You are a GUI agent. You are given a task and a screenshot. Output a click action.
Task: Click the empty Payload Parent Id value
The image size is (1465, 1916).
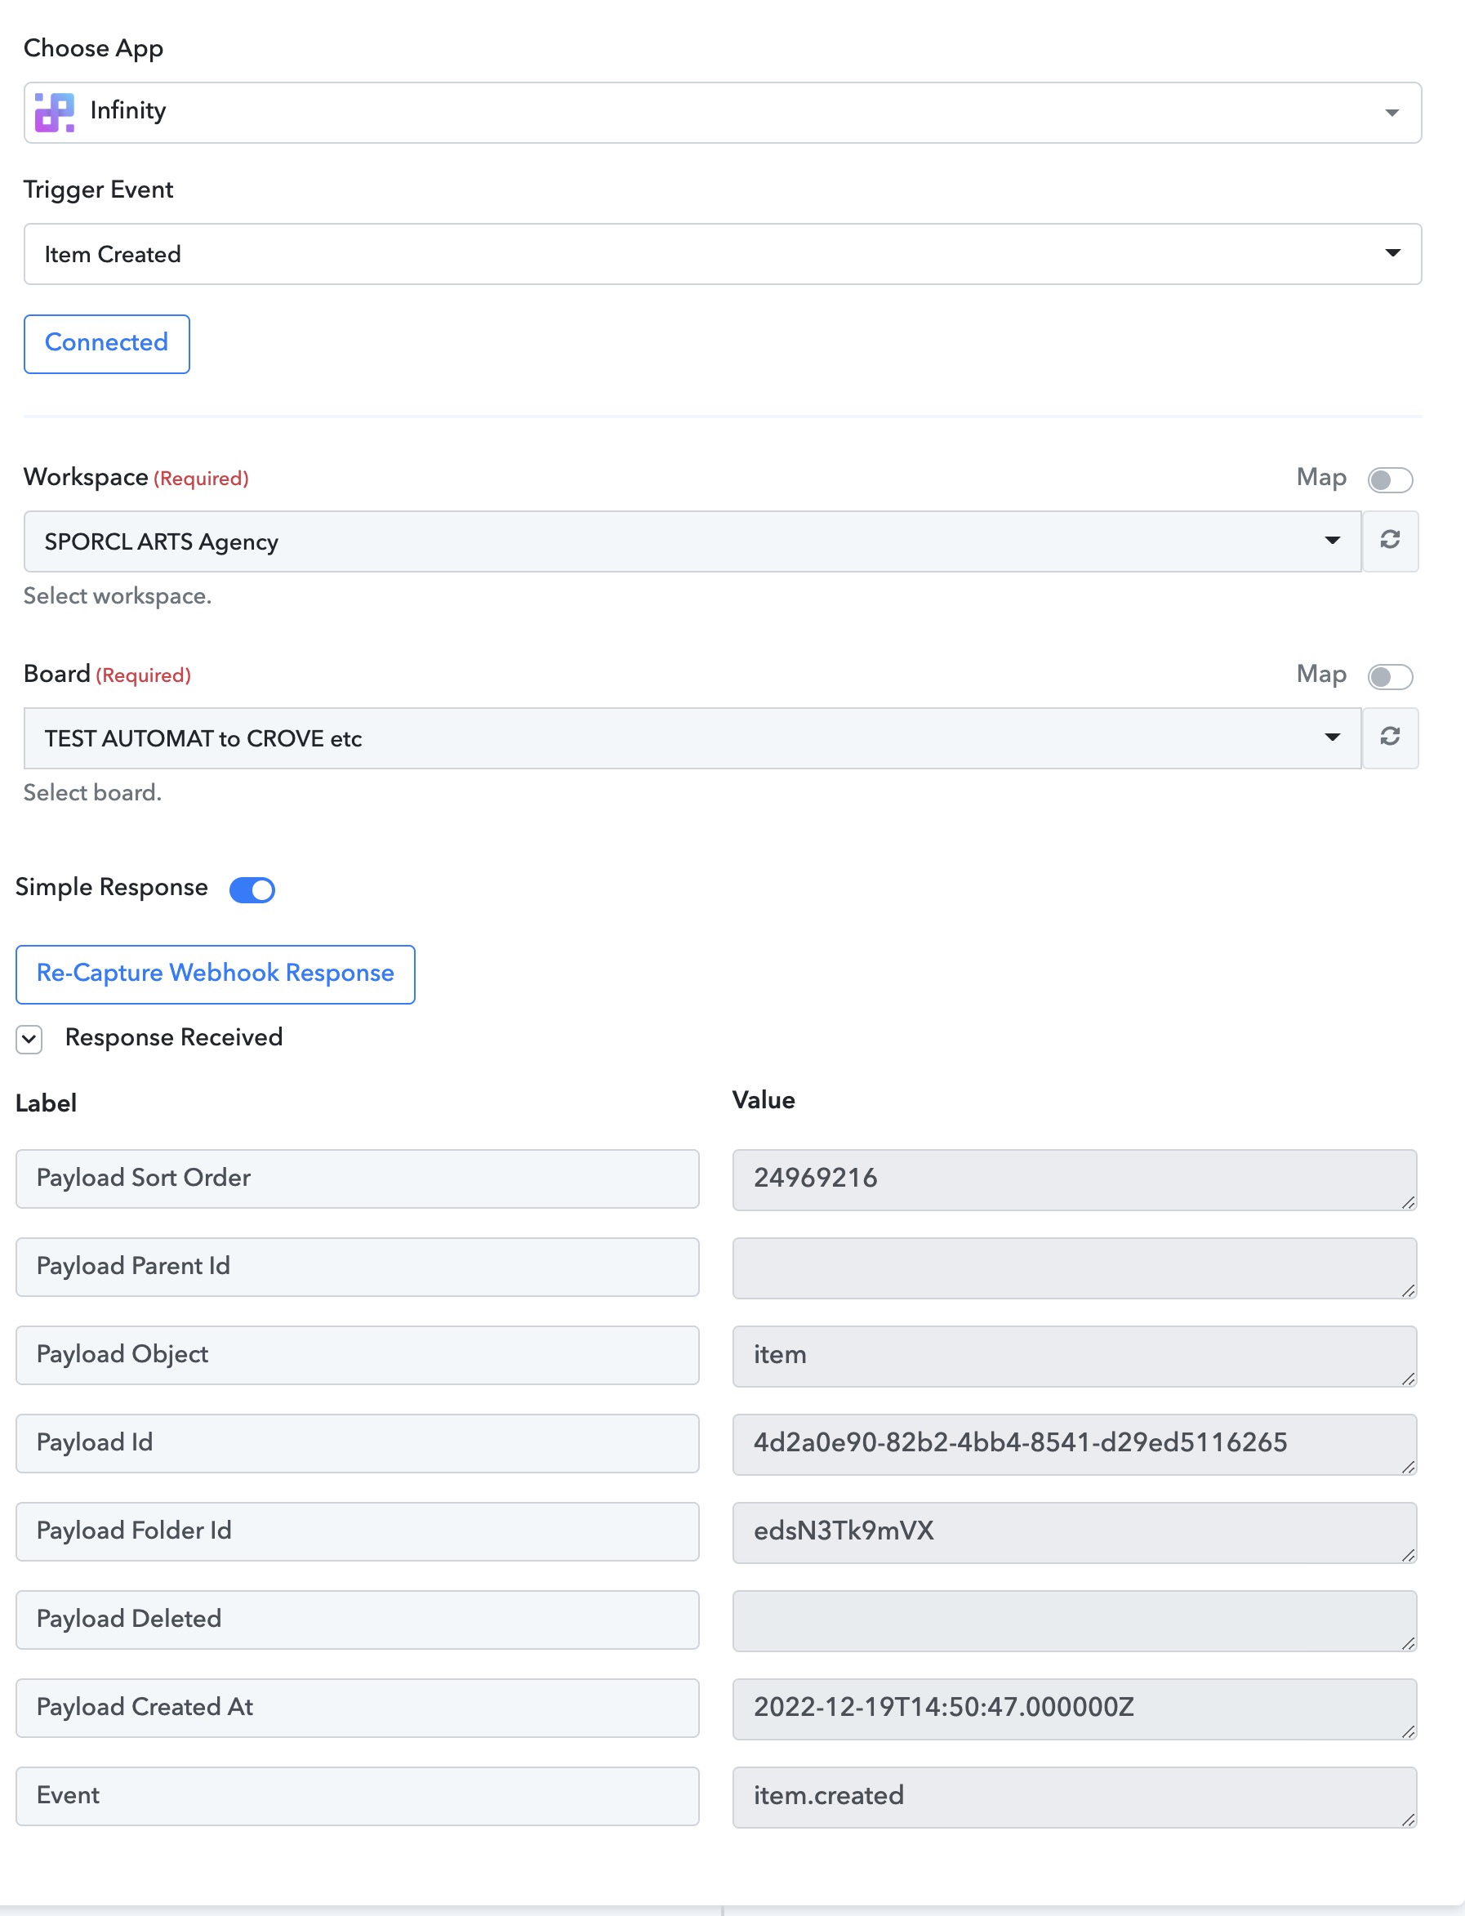click(1075, 1268)
